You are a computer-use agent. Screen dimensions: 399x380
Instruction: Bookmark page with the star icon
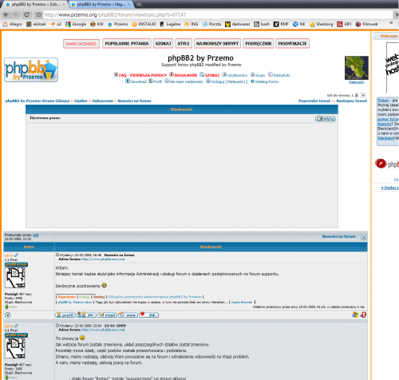click(39, 14)
